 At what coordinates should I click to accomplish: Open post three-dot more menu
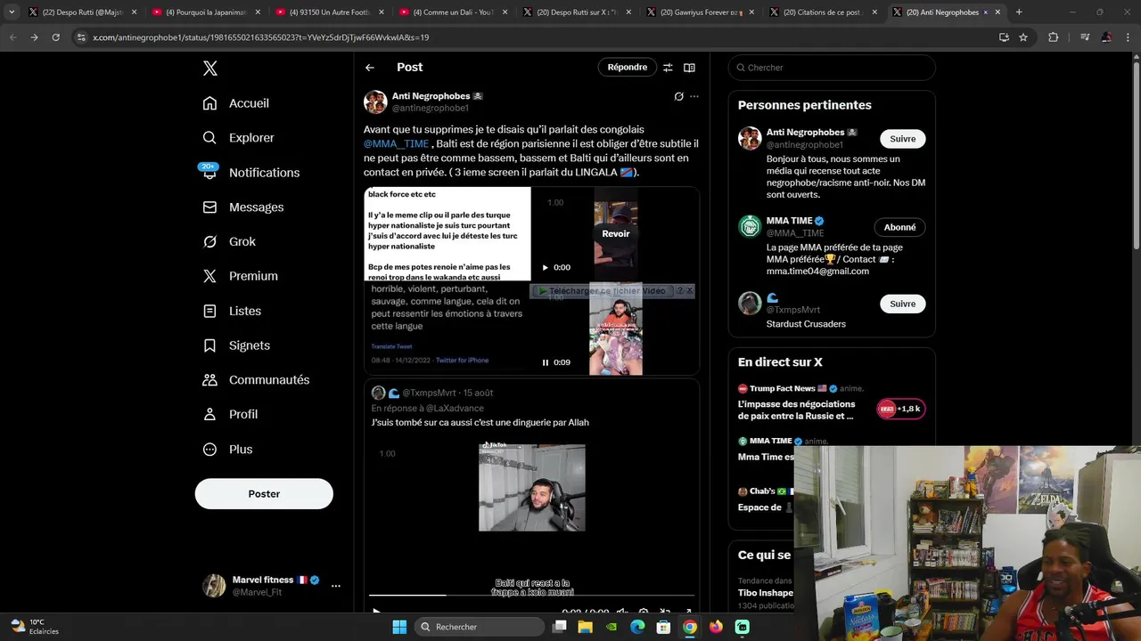point(694,96)
